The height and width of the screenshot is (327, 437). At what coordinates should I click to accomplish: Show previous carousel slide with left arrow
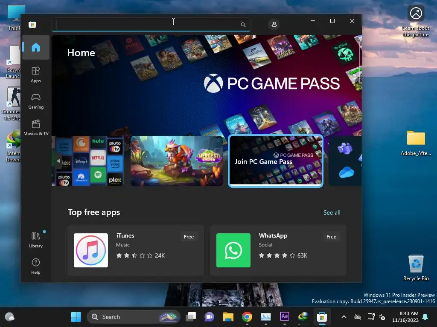pyautogui.click(x=58, y=161)
